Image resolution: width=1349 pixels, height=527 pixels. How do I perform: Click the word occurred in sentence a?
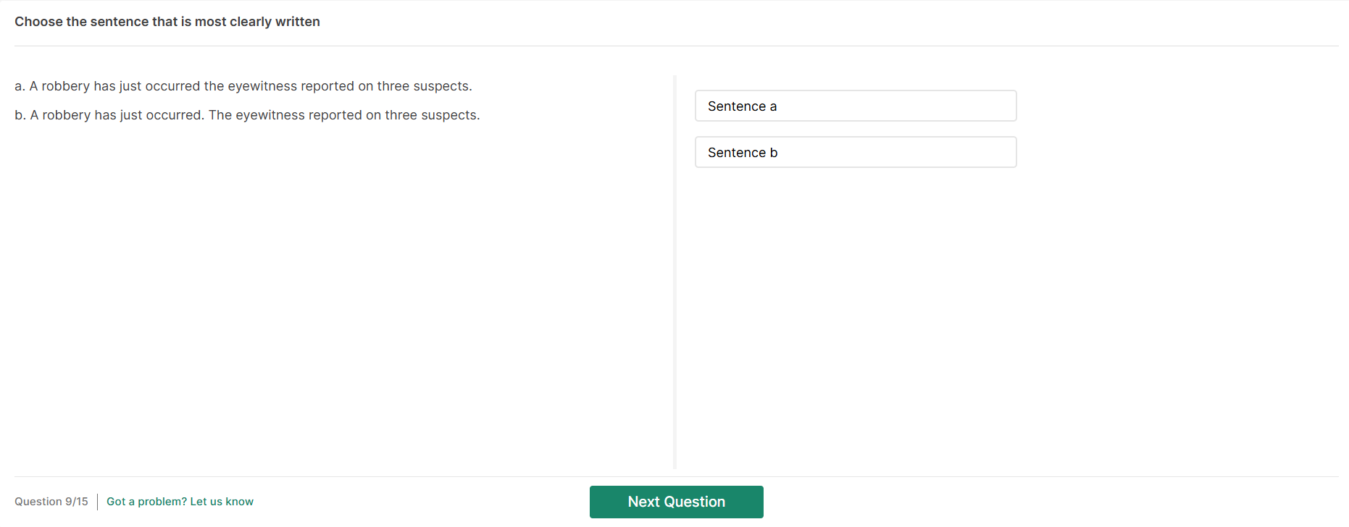click(x=172, y=86)
